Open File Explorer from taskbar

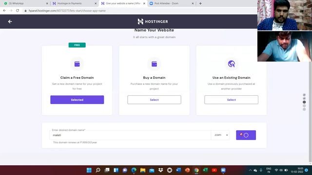[x=143, y=170]
